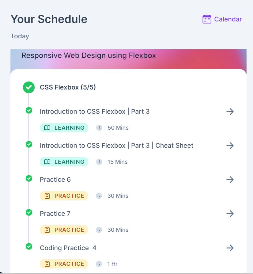Open the Introduction to CSS Flexbox Part 3 lesson
The image size is (253, 274).
pyautogui.click(x=95, y=112)
